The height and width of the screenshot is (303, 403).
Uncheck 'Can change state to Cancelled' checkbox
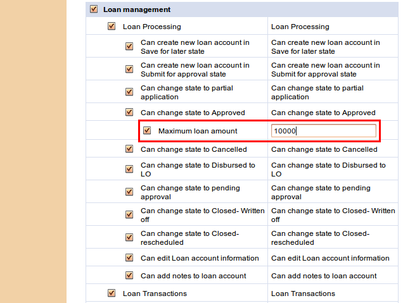pos(129,149)
